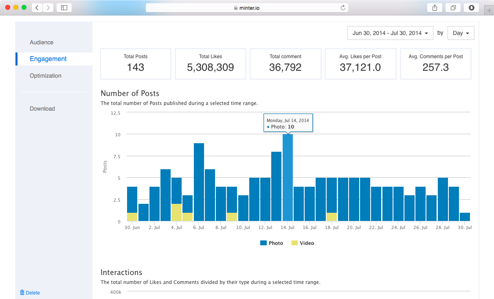Click inside the browser address bar

click(246, 7)
